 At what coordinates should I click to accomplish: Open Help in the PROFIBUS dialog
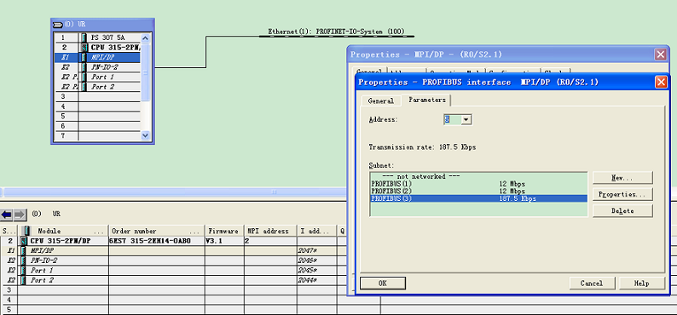tap(641, 283)
